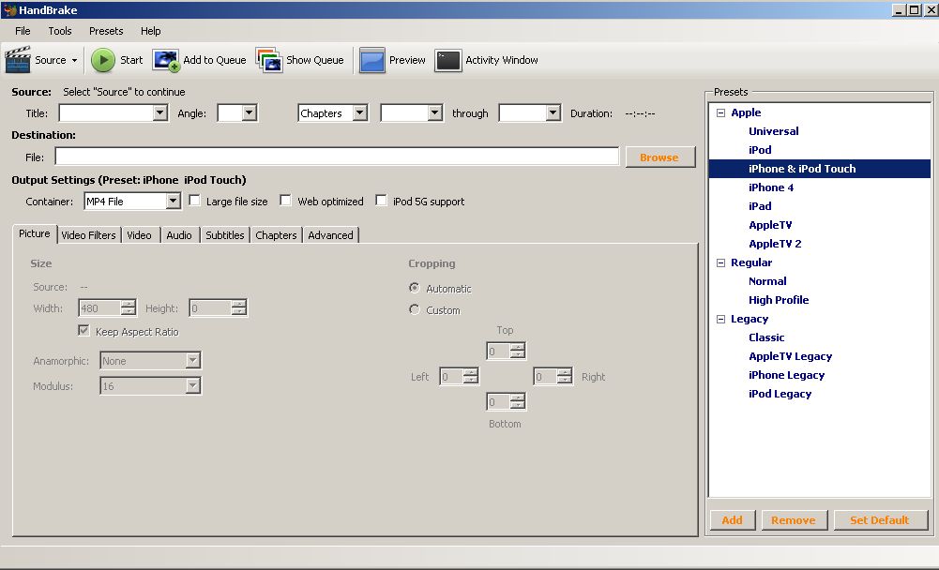The image size is (939, 570).
Task: Switch to the Subtitles tab
Action: pyautogui.click(x=224, y=235)
